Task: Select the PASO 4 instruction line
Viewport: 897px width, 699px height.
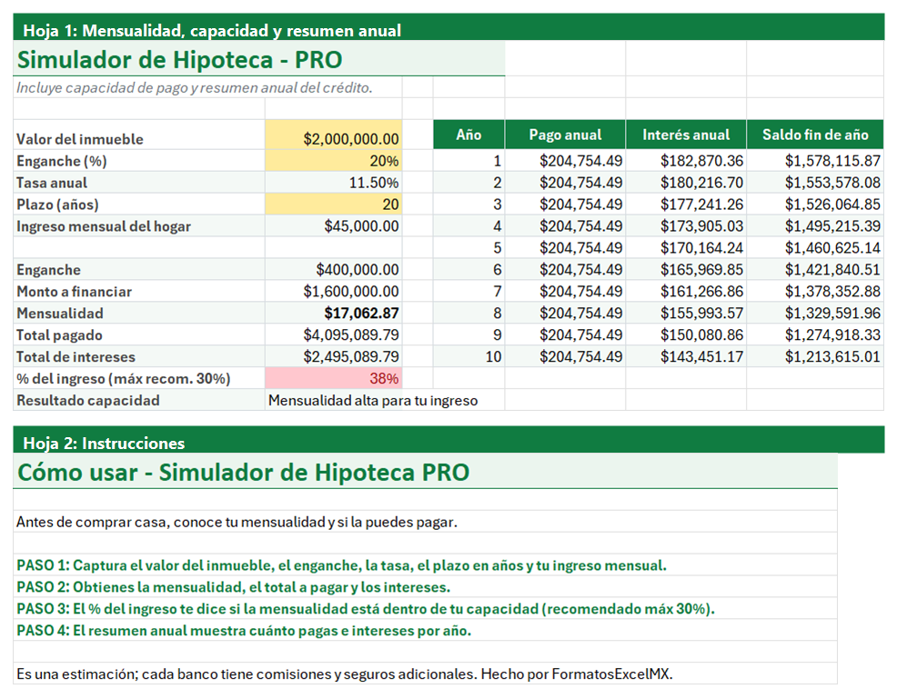Action: point(244,631)
